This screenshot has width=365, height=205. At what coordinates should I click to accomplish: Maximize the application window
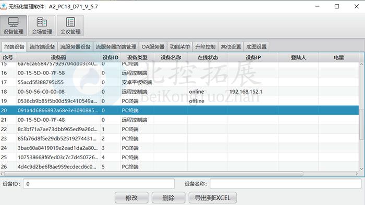(337, 6)
